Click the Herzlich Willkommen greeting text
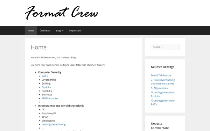The image size is (210, 131). 54,58
